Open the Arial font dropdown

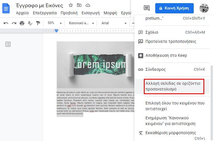[x=114, y=23]
